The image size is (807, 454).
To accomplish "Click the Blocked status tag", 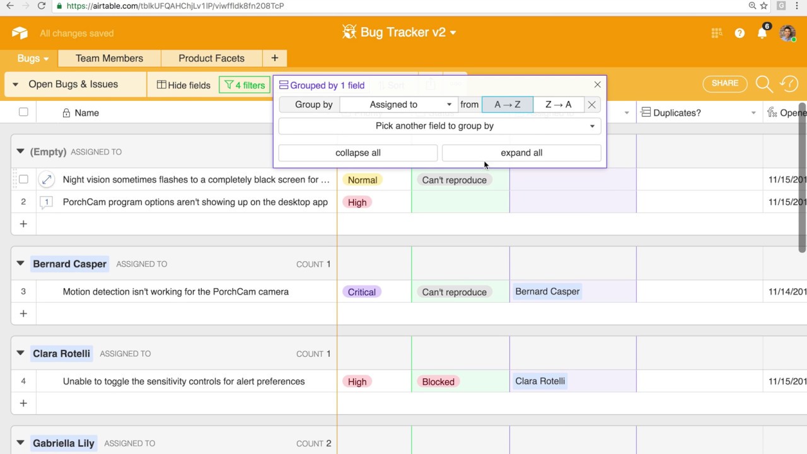I will tap(438, 381).
